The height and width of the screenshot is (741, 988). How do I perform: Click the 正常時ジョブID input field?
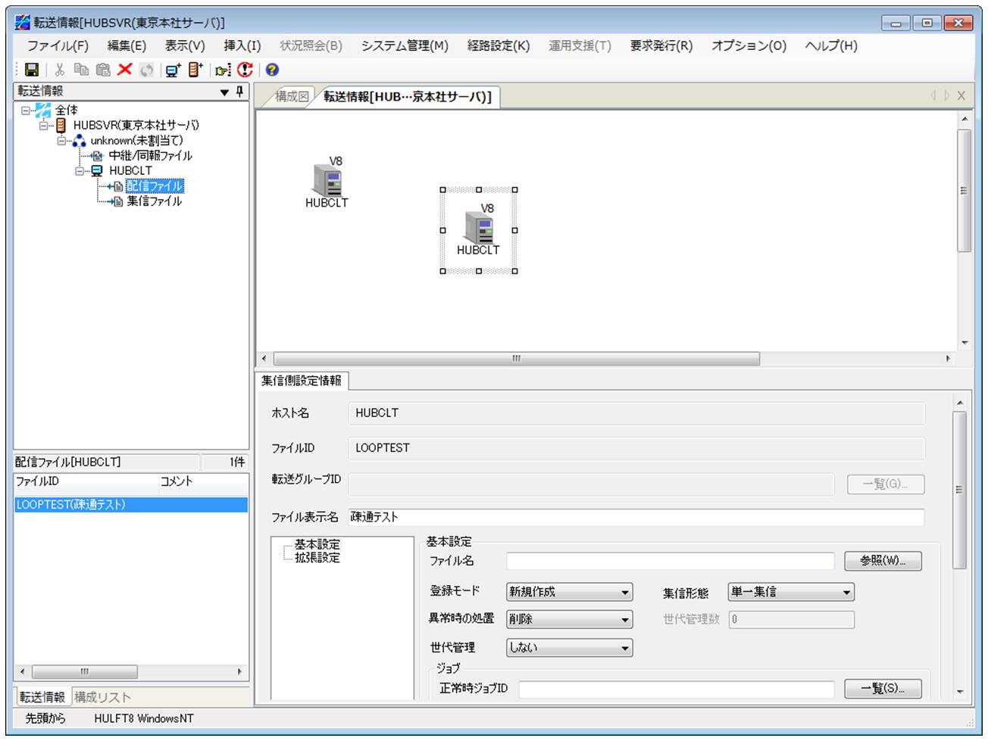676,689
